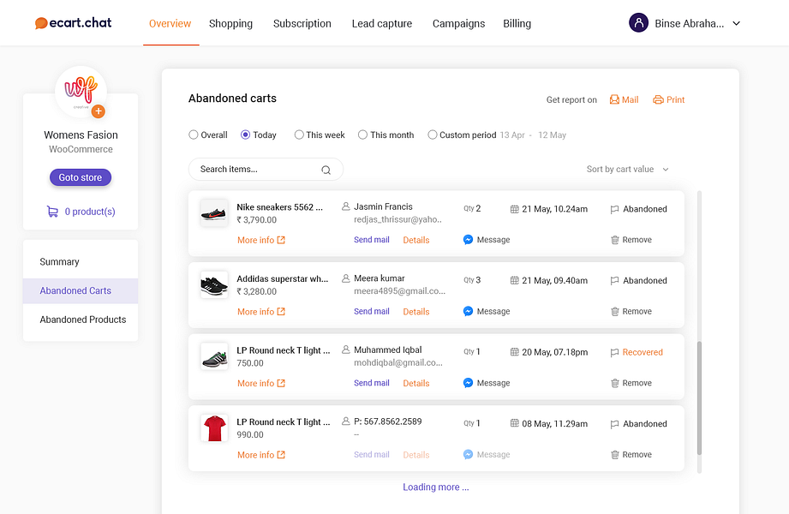Image resolution: width=789 pixels, height=514 pixels.
Task: Click flag icon beside Recovered status
Action: pyautogui.click(x=614, y=352)
